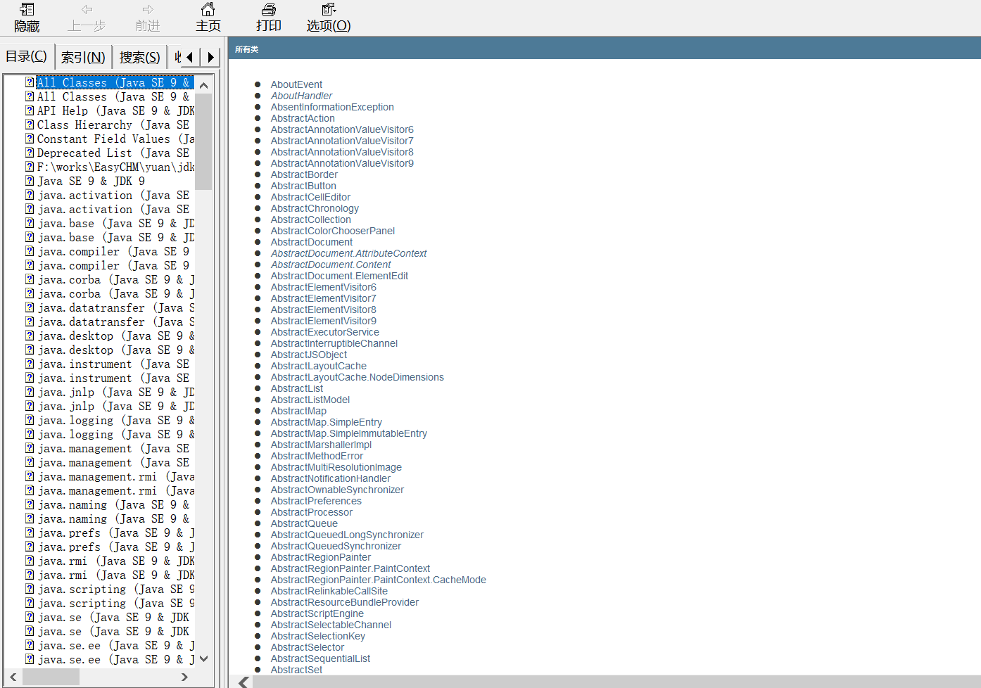Open the AbstractChronology link
981x688 pixels.
(315, 208)
